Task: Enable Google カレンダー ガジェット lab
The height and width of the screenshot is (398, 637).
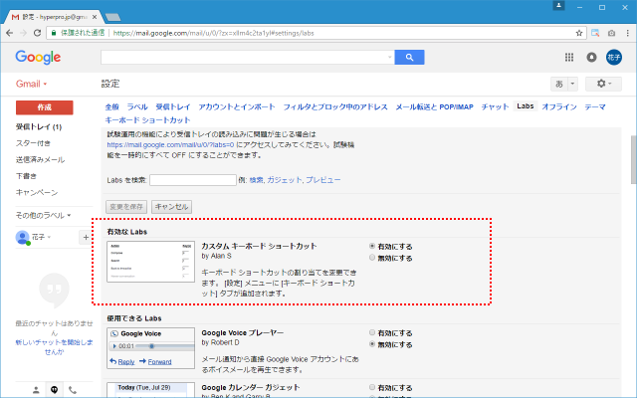Action: point(371,387)
